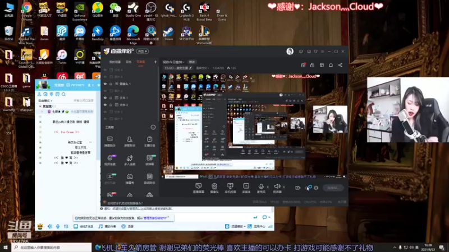Toggle lock on text 1 layer
This screenshot has width=449, height=252.
pyautogui.click(x=111, y=97)
